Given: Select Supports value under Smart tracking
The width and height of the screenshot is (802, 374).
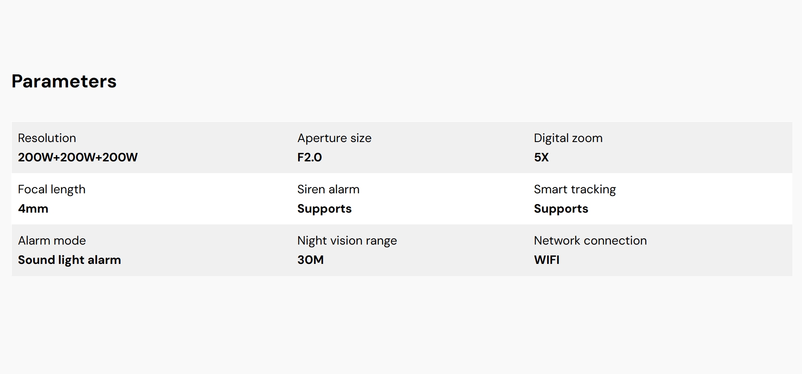Looking at the screenshot, I should pos(561,208).
